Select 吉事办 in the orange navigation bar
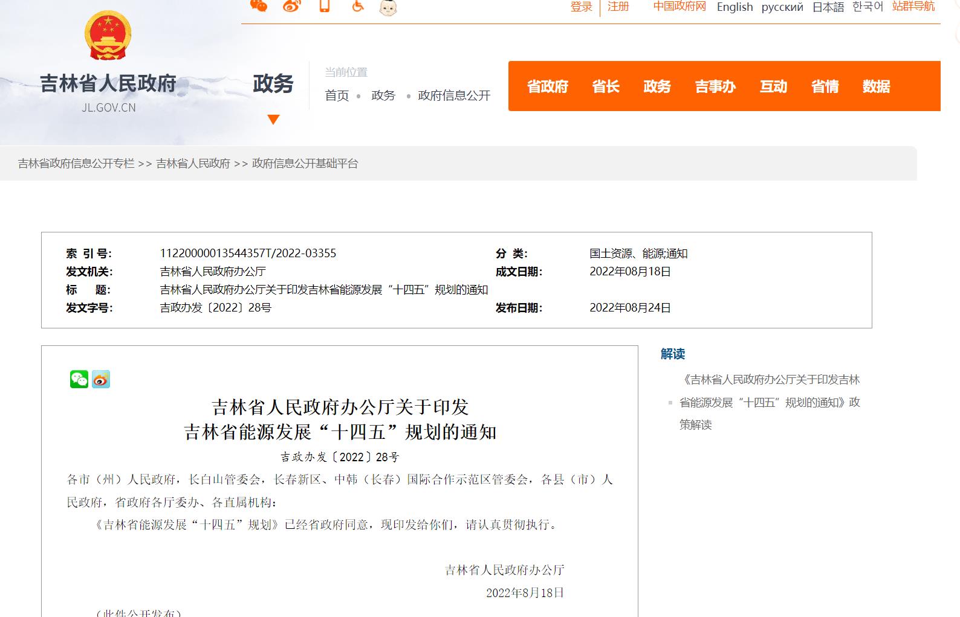 [715, 86]
